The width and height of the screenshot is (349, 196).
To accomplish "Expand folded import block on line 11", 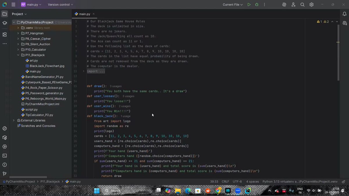I will coord(83,71).
